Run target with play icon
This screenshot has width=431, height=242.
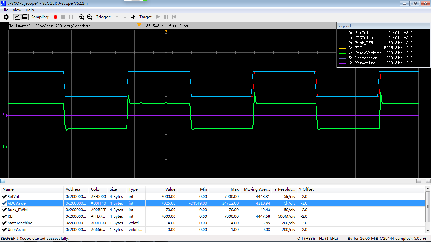pos(158,17)
